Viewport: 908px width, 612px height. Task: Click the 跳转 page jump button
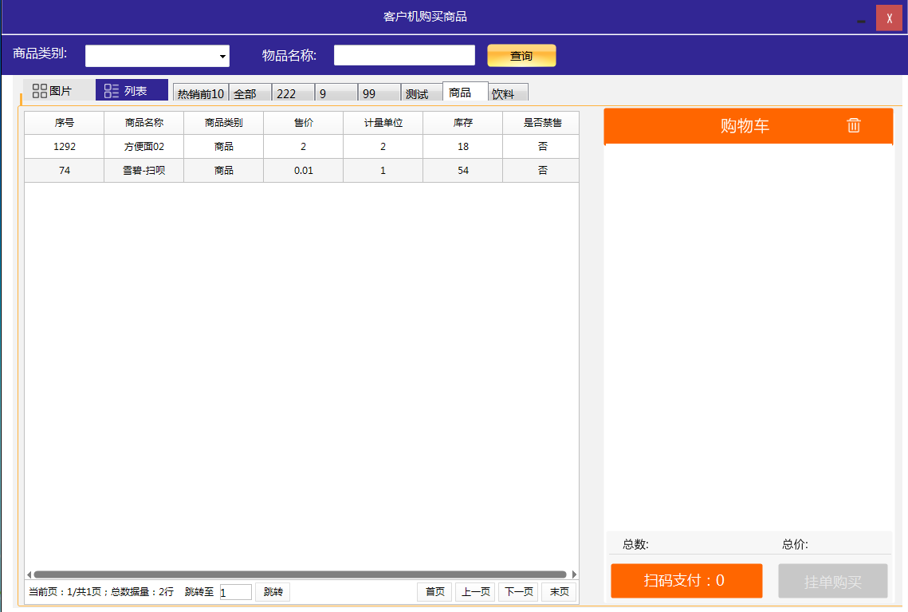pyautogui.click(x=273, y=592)
